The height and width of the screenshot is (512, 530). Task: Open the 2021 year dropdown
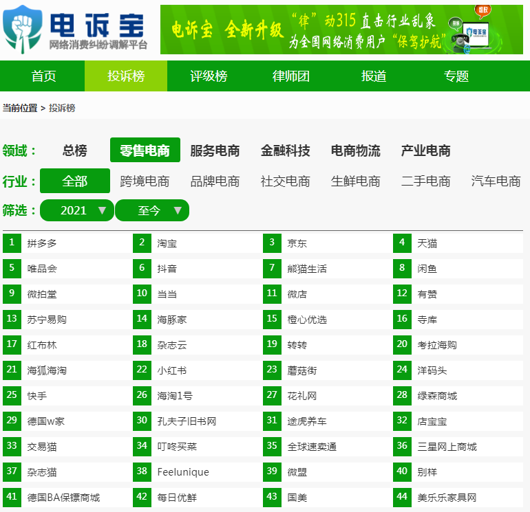pyautogui.click(x=76, y=210)
